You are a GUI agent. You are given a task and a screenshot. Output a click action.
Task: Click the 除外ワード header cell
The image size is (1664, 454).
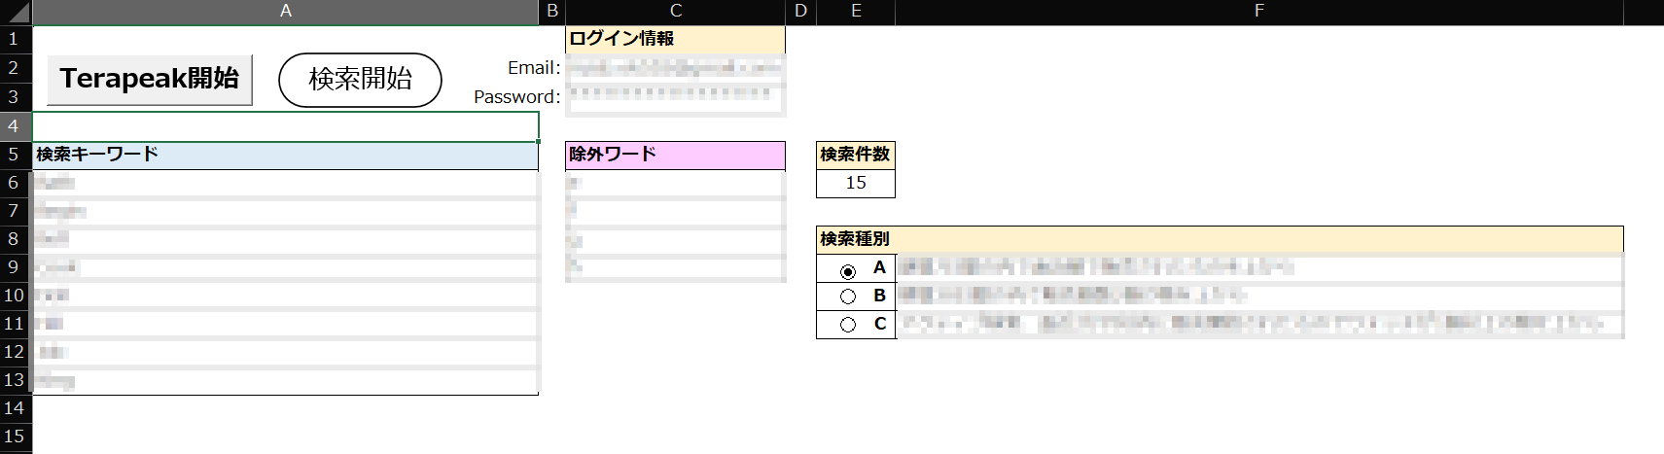click(675, 155)
